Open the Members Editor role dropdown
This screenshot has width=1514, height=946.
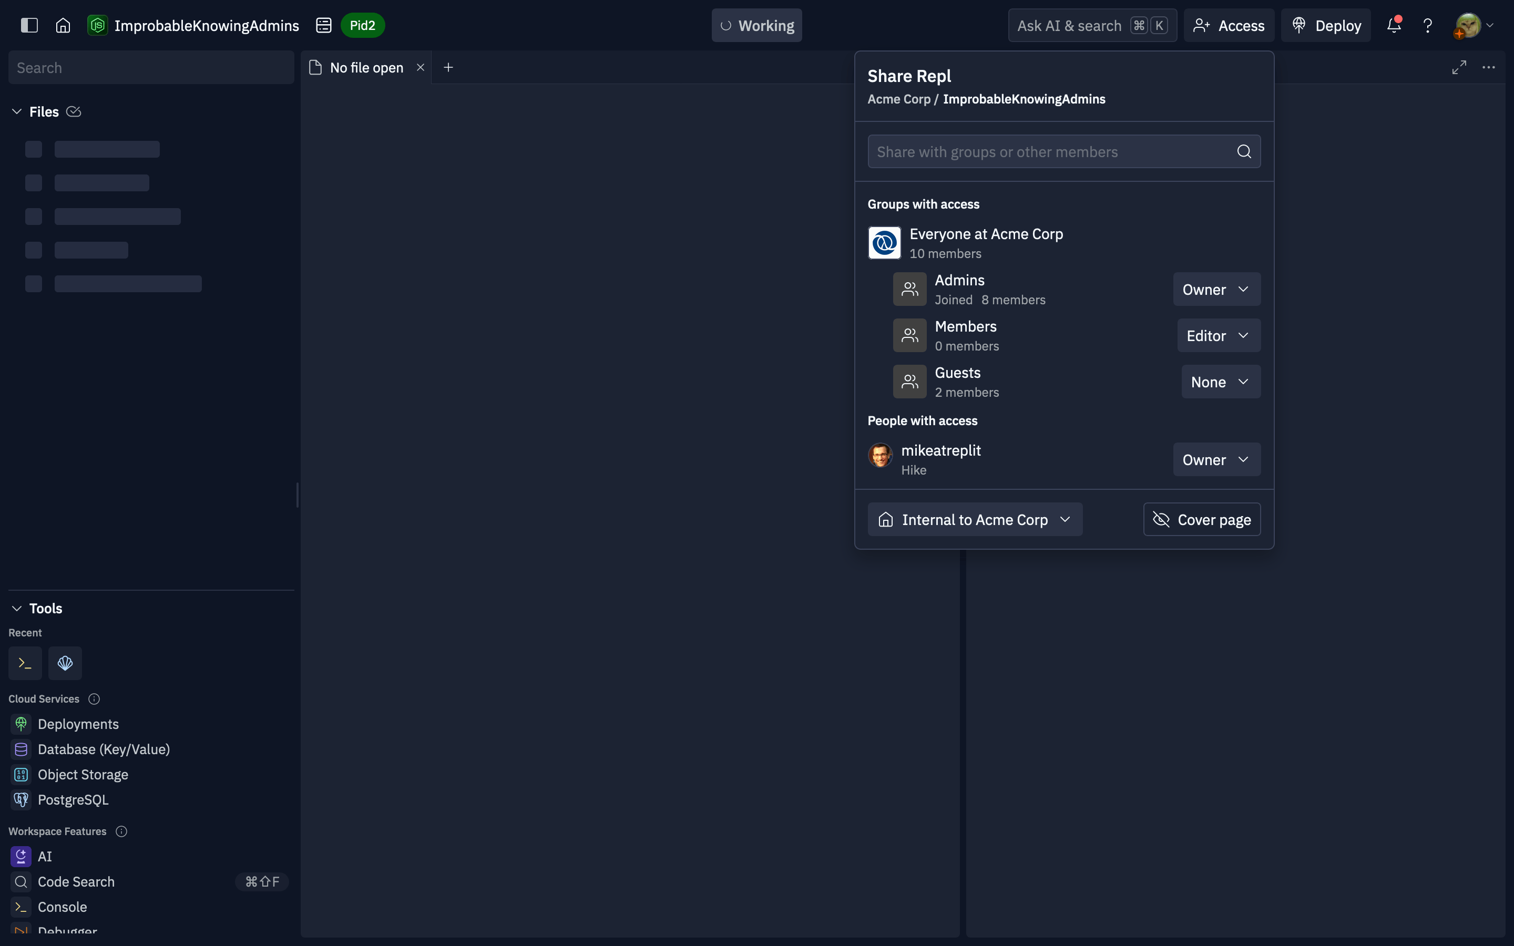pyautogui.click(x=1219, y=335)
